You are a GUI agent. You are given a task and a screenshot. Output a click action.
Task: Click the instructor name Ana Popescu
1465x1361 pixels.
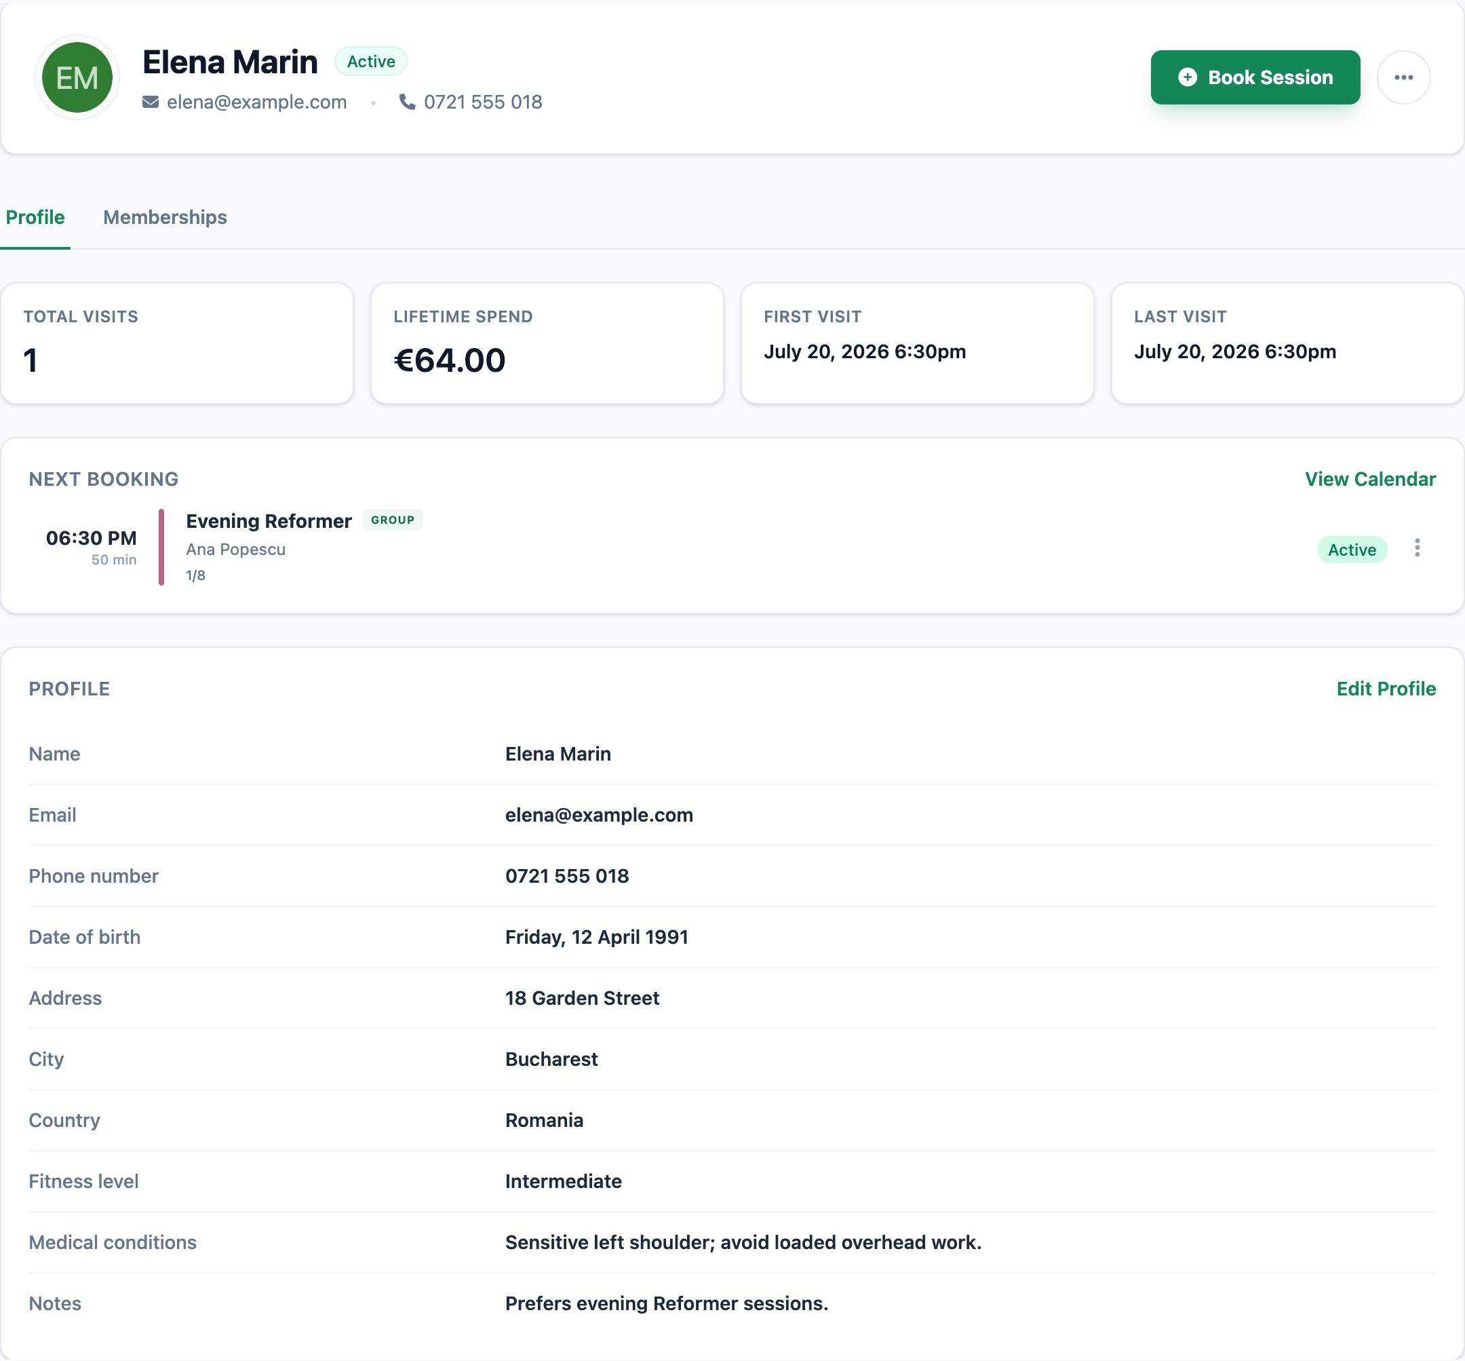[x=235, y=550]
